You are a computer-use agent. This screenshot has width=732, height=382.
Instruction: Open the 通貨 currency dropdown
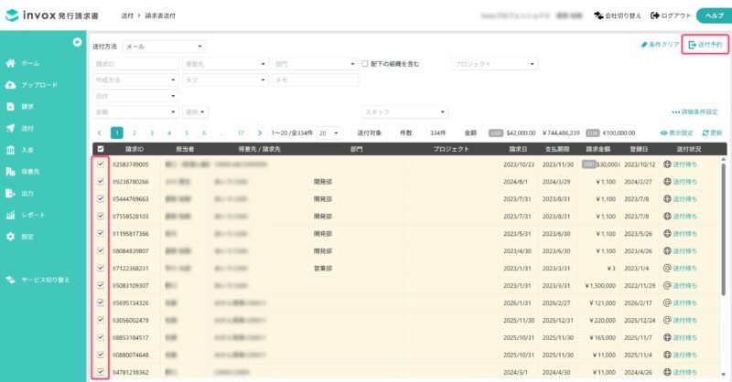[195, 111]
